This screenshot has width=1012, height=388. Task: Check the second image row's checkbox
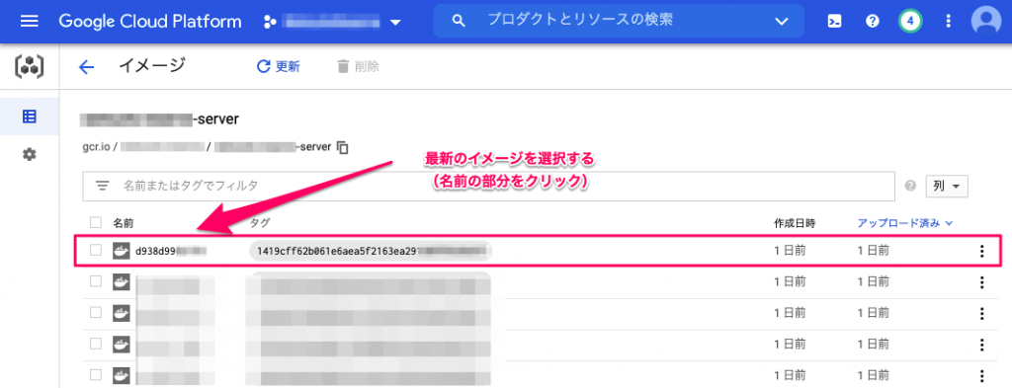(96, 281)
